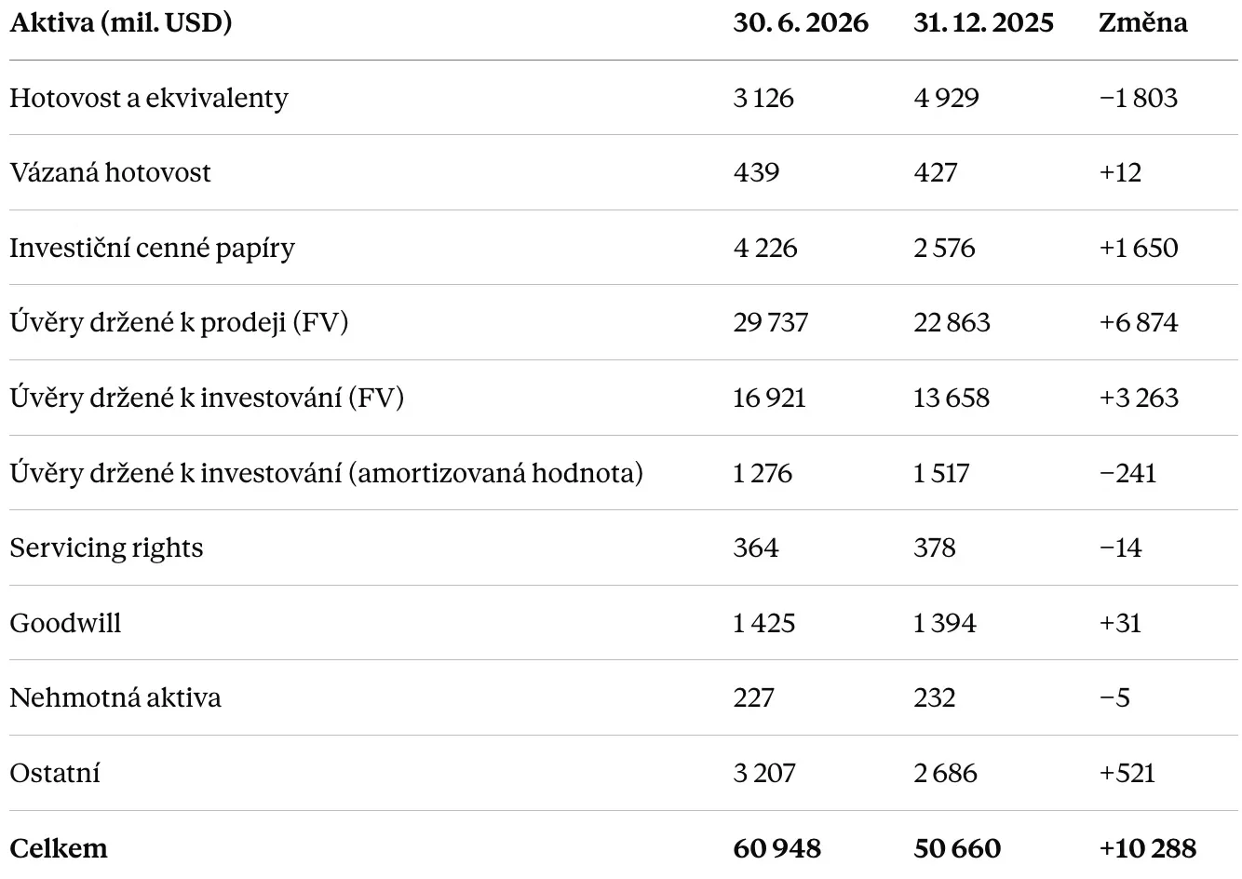
Task: Select total value 60 948
Action: (x=777, y=848)
